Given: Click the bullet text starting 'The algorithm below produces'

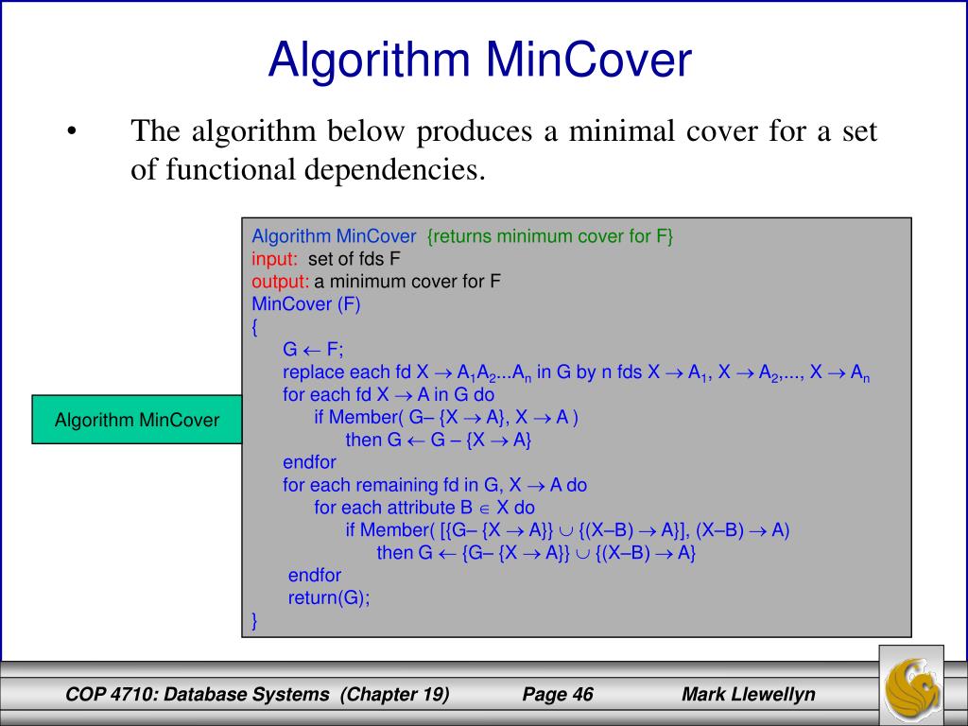Looking at the screenshot, I should point(504,130).
